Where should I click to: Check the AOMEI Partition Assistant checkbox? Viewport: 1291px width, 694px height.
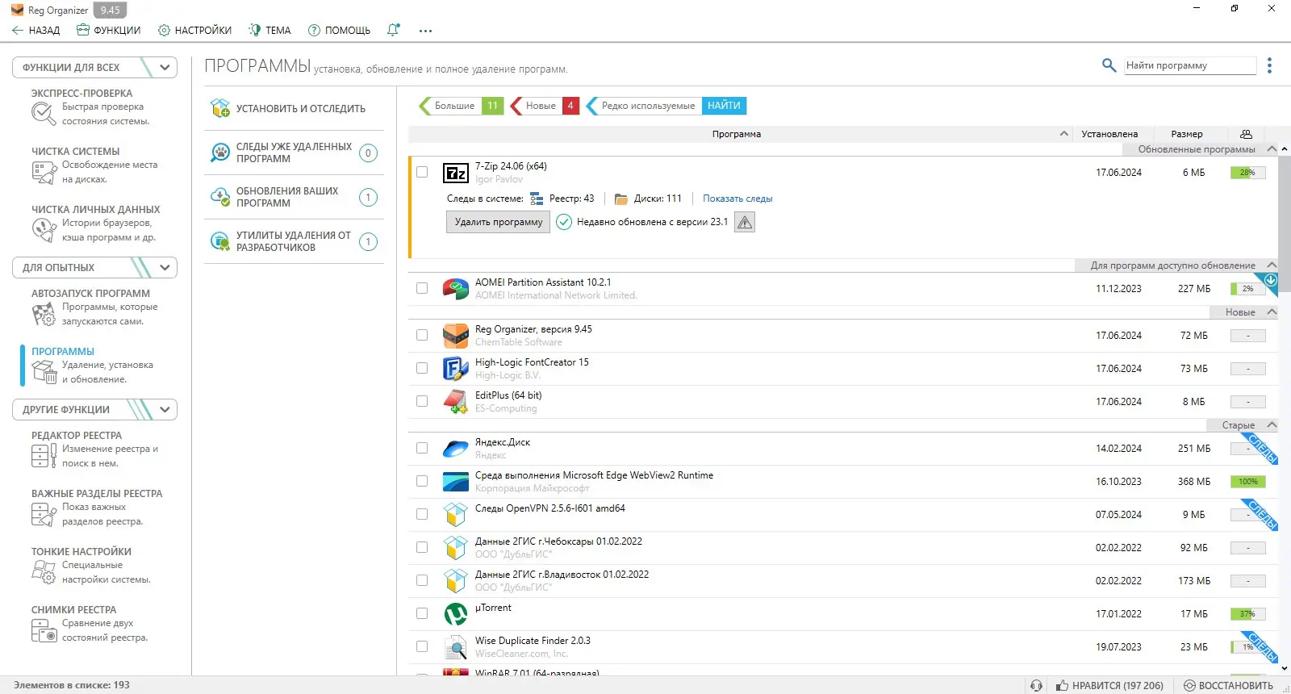coord(422,288)
